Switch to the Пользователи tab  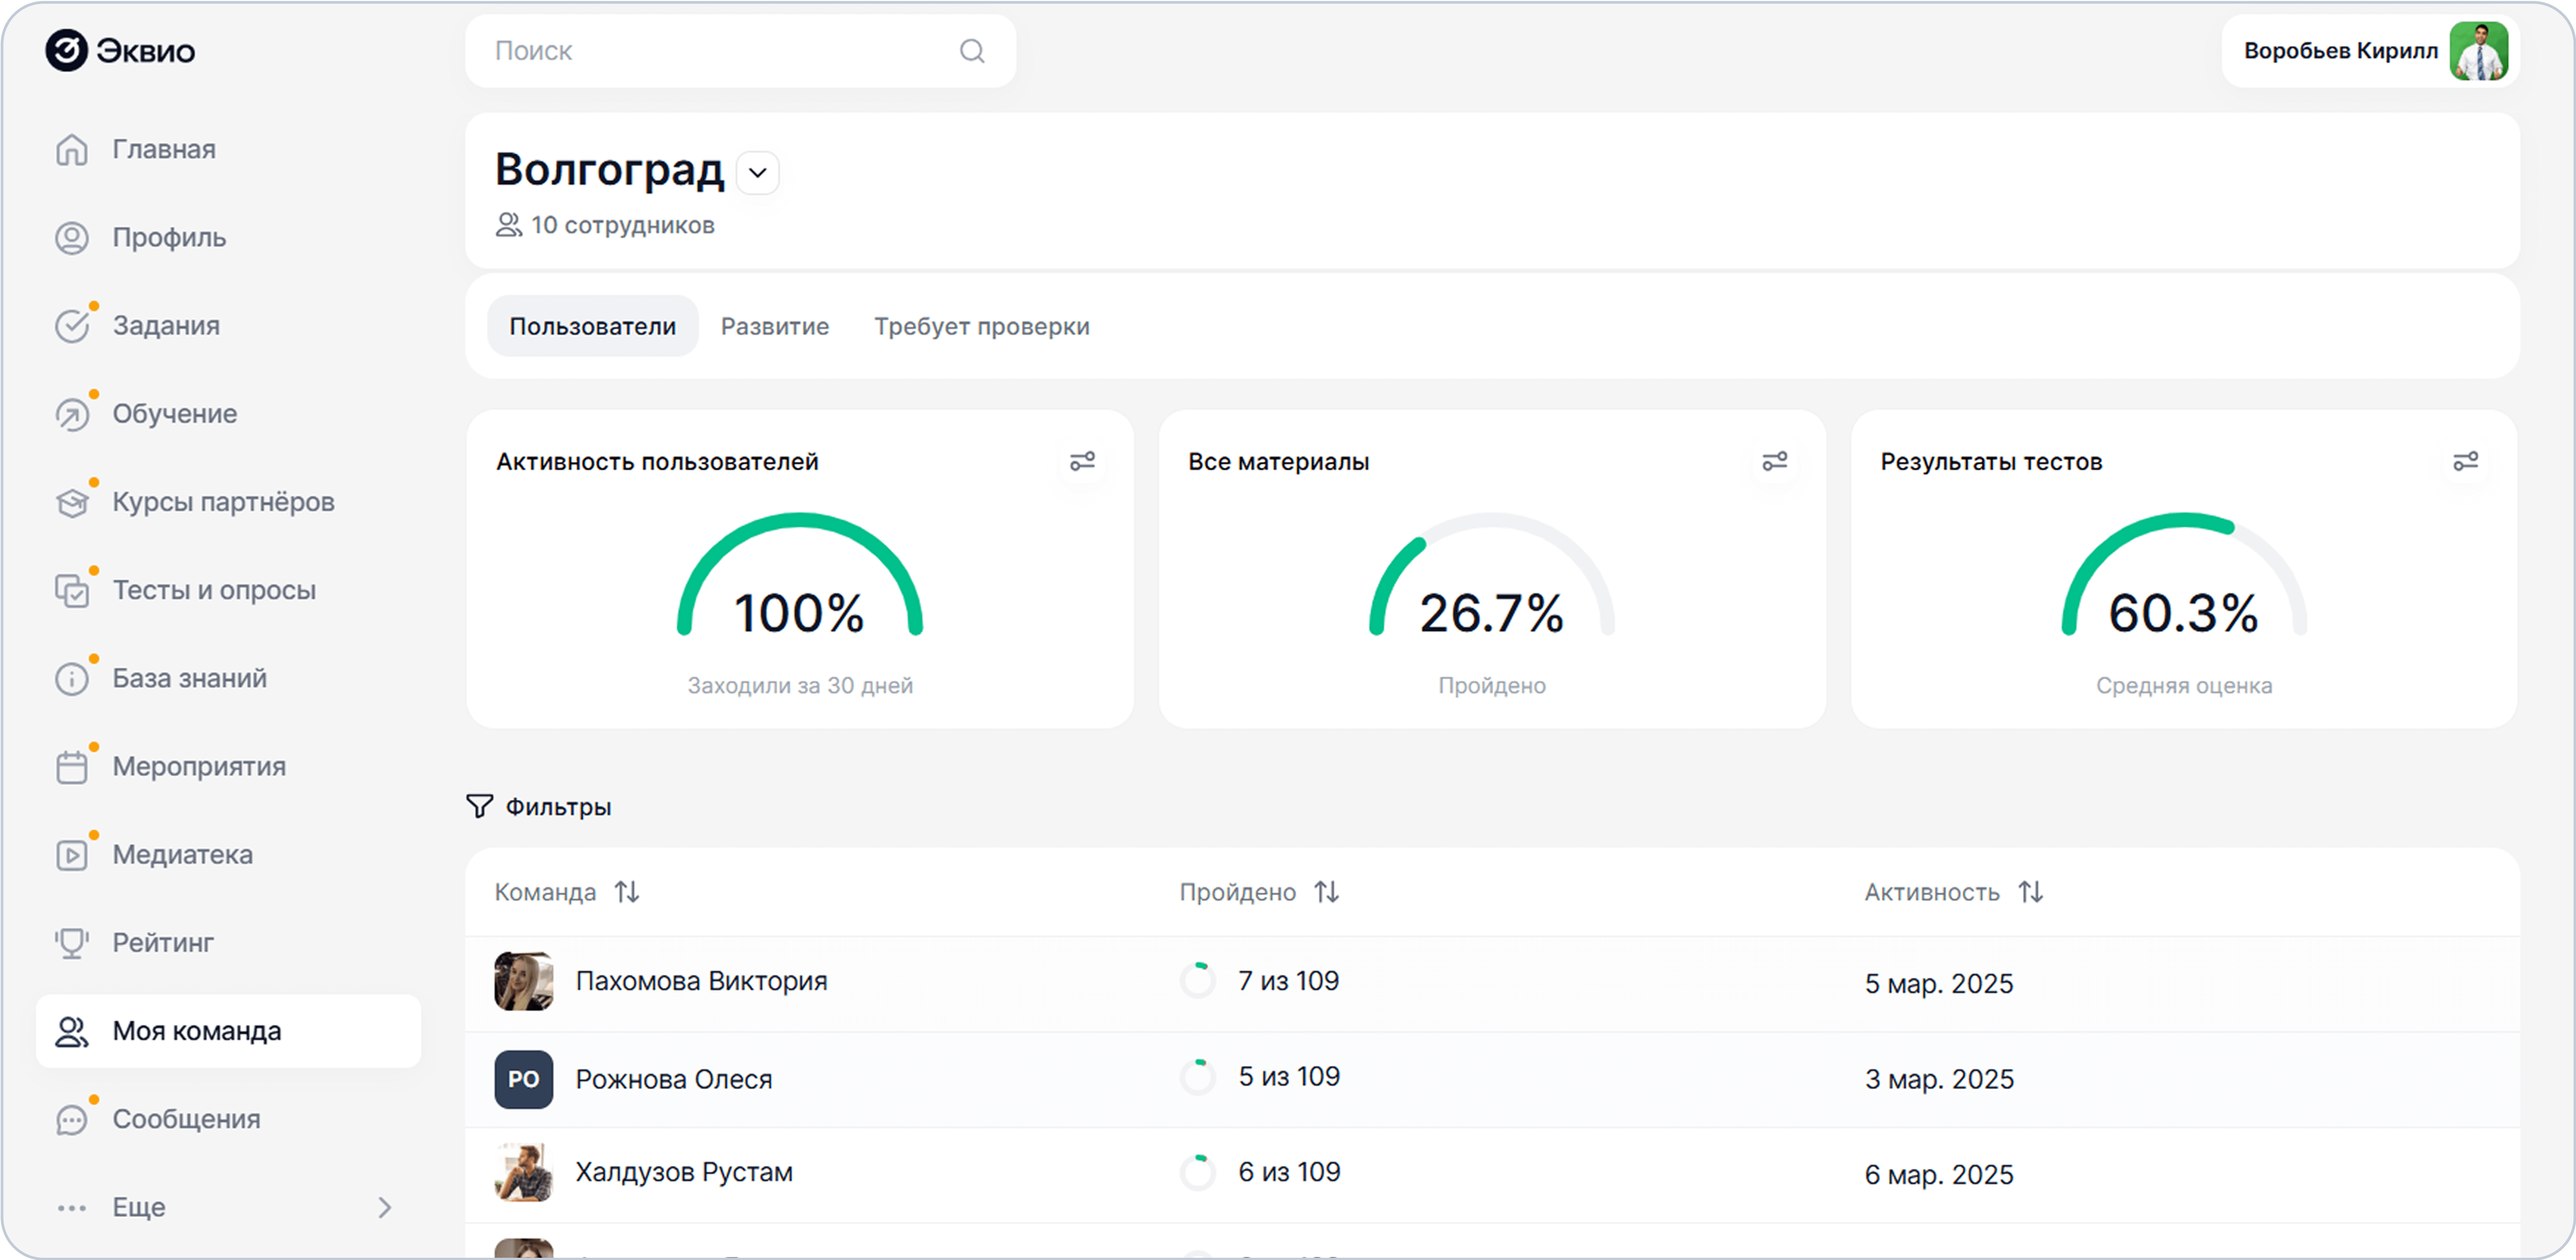click(x=593, y=326)
